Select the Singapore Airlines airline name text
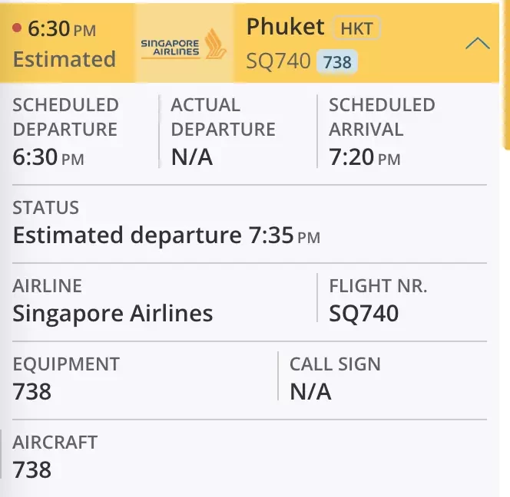The image size is (510, 497). pyautogui.click(x=113, y=314)
